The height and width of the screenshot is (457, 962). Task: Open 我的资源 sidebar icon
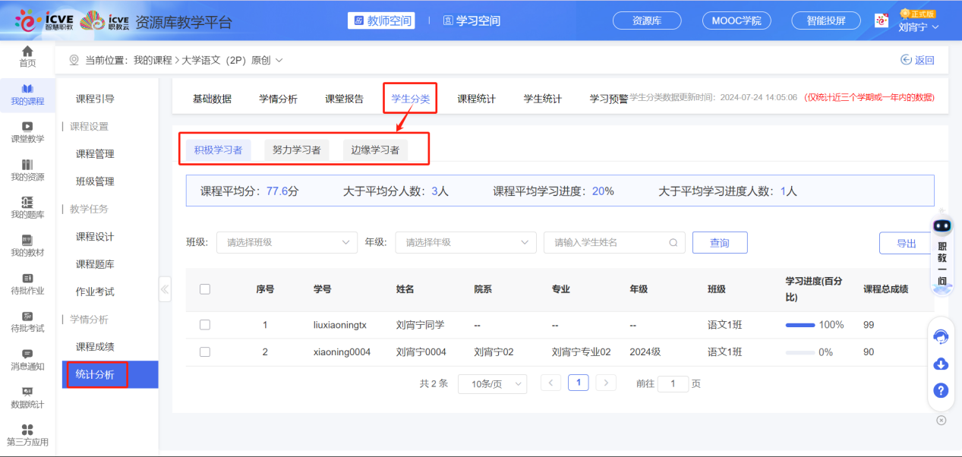point(27,170)
